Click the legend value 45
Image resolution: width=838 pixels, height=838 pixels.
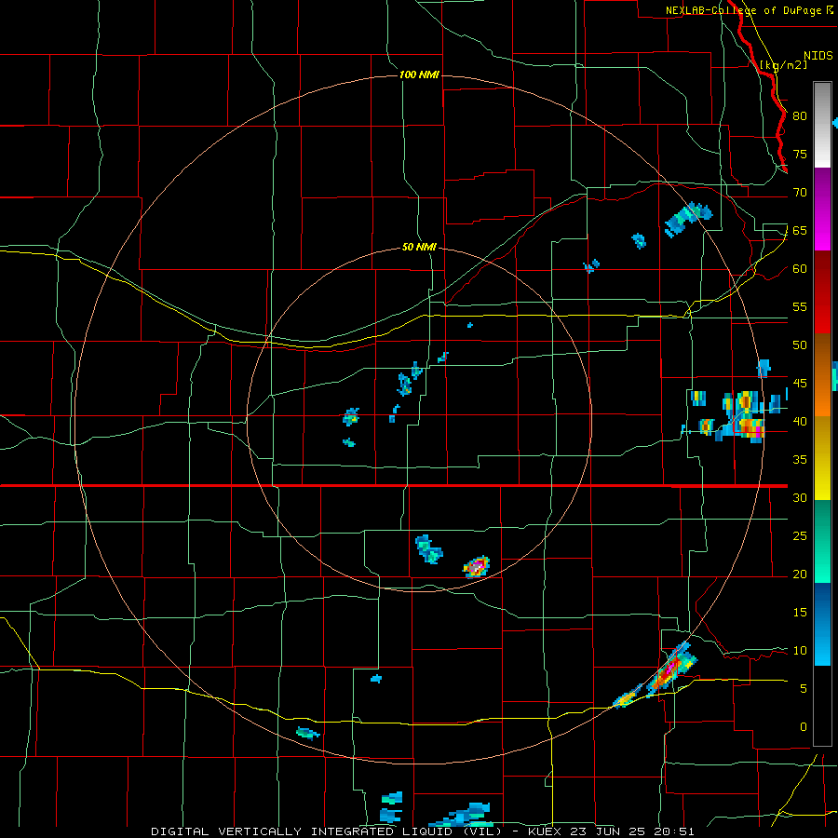tap(800, 384)
